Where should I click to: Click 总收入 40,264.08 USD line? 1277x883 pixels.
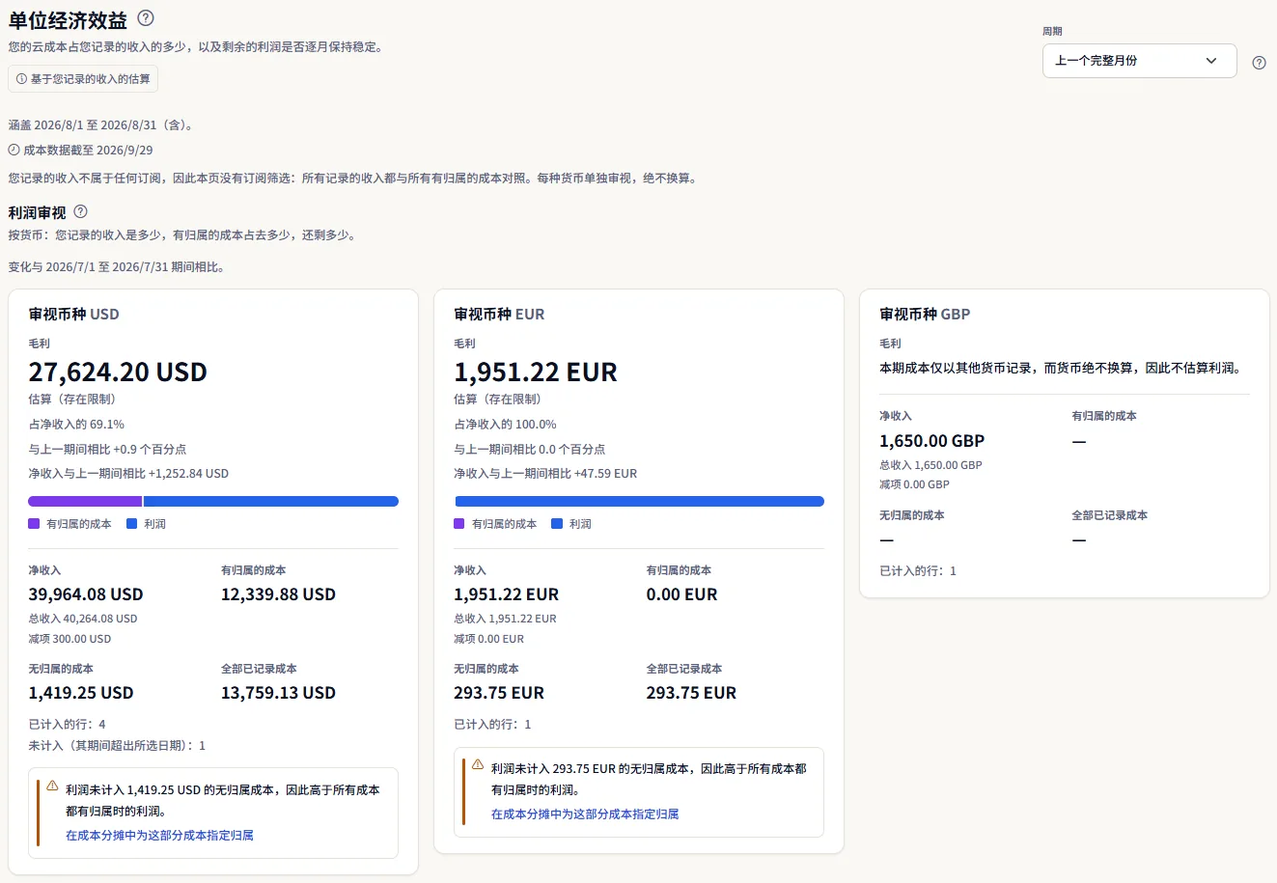[x=83, y=619]
